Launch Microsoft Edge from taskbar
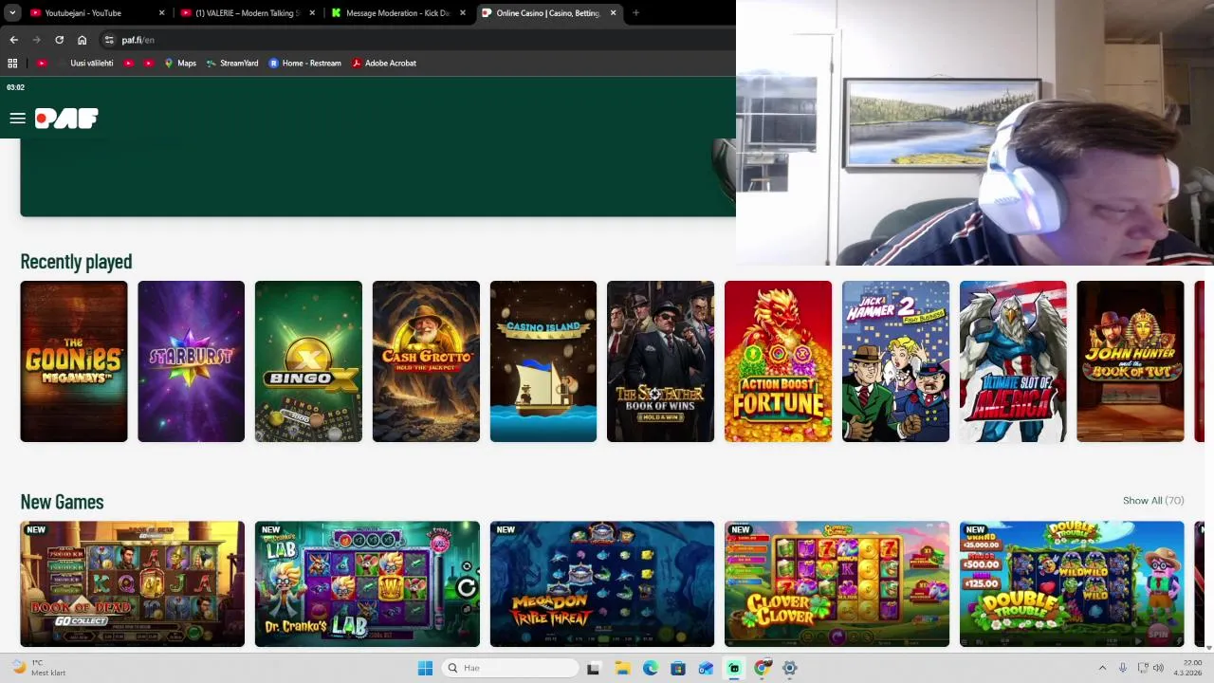The height and width of the screenshot is (683, 1214). [650, 668]
